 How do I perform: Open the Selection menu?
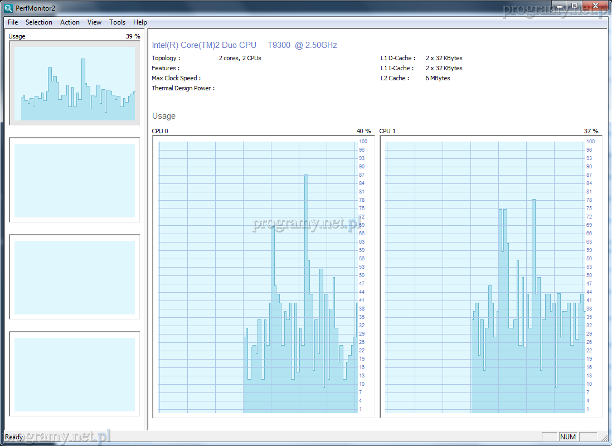click(x=39, y=22)
